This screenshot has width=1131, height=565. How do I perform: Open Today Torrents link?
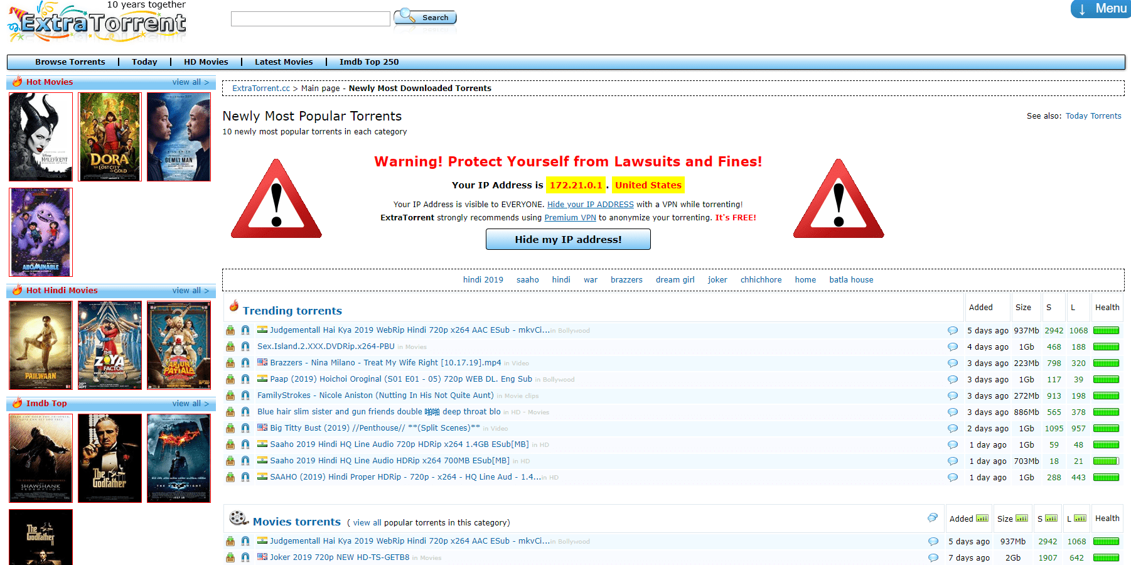tap(1093, 116)
